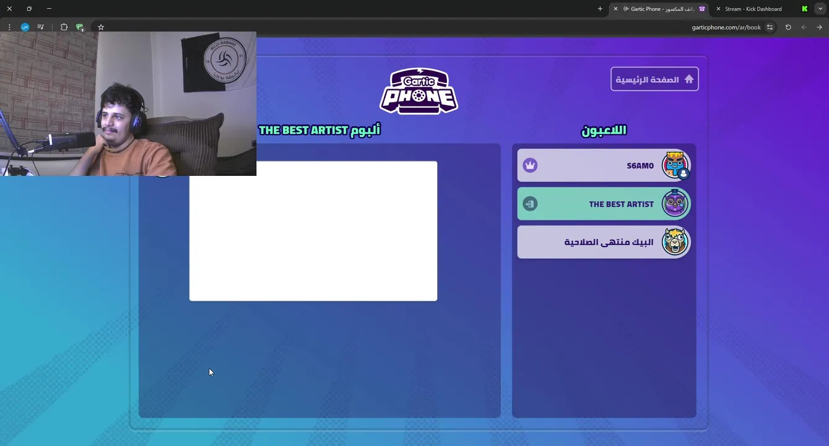This screenshot has width=829, height=446.
Task: Select THE BEST ARTIST player row
Action: point(604,204)
